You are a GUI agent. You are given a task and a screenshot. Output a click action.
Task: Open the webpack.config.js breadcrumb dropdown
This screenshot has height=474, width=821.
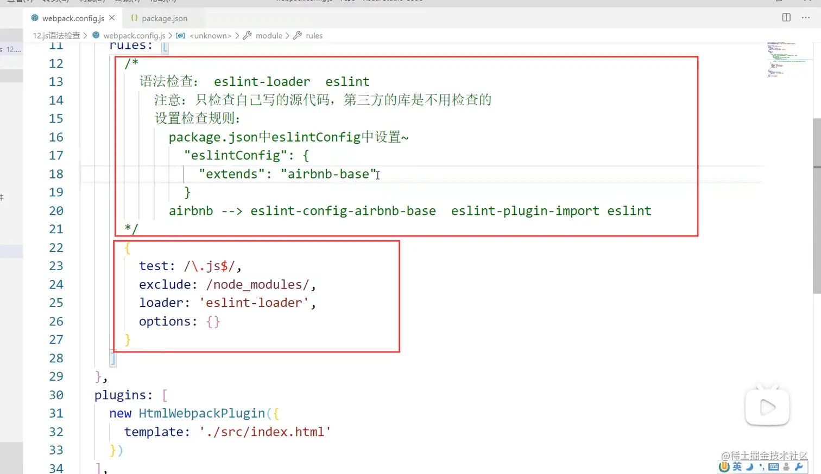click(129, 36)
